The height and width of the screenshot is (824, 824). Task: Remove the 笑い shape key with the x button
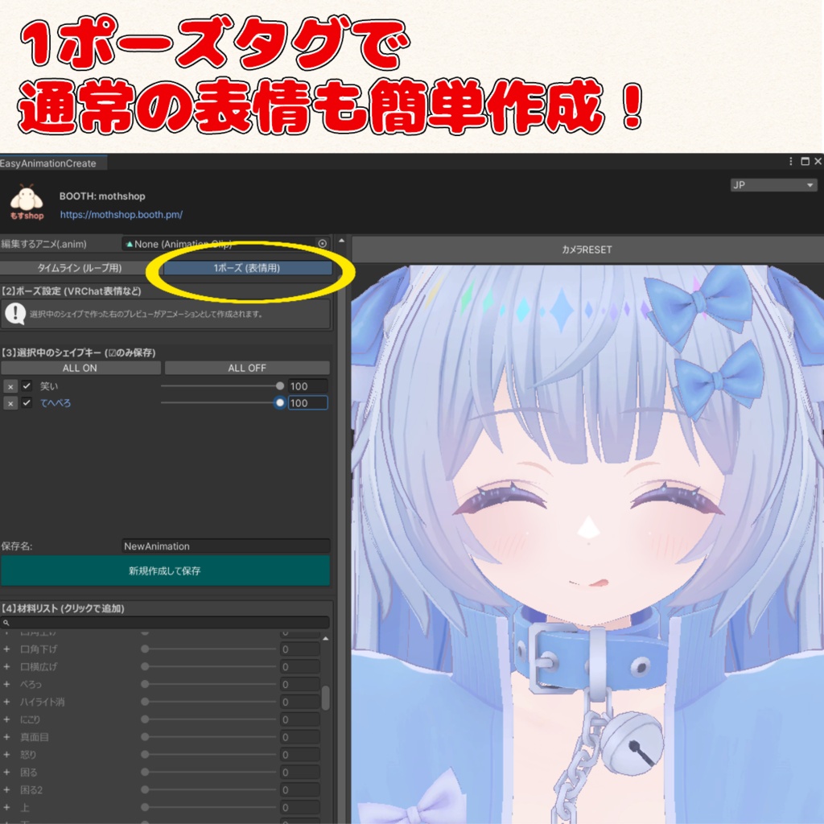pyautogui.click(x=10, y=387)
